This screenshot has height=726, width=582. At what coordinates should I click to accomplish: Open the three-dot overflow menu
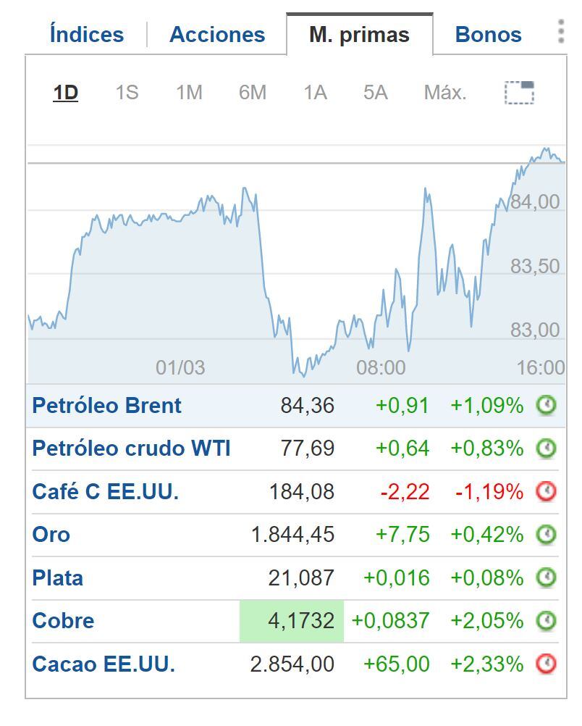point(560,32)
